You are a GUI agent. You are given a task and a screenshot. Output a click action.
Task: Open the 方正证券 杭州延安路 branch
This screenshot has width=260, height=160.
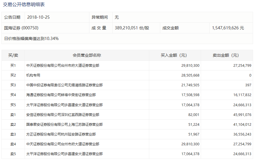coord(61,134)
